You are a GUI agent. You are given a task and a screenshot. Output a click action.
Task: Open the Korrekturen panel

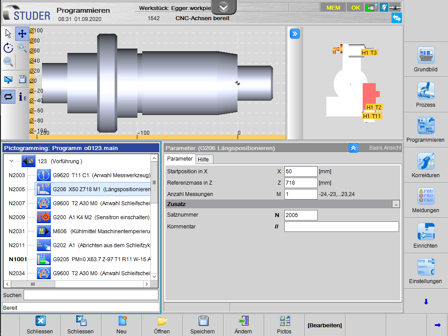(425, 161)
